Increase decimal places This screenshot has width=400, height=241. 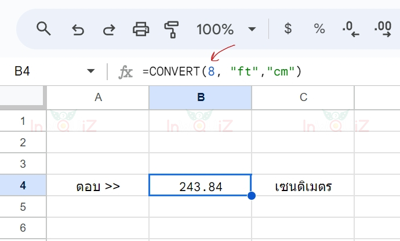(383, 29)
